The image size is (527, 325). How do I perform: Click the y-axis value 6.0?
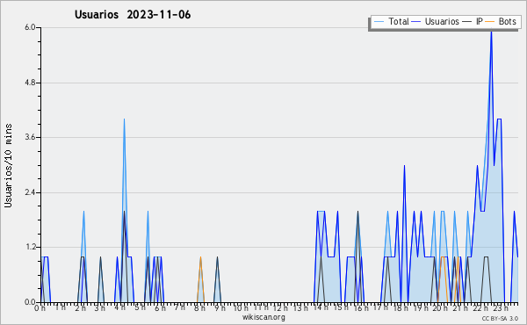click(30, 27)
